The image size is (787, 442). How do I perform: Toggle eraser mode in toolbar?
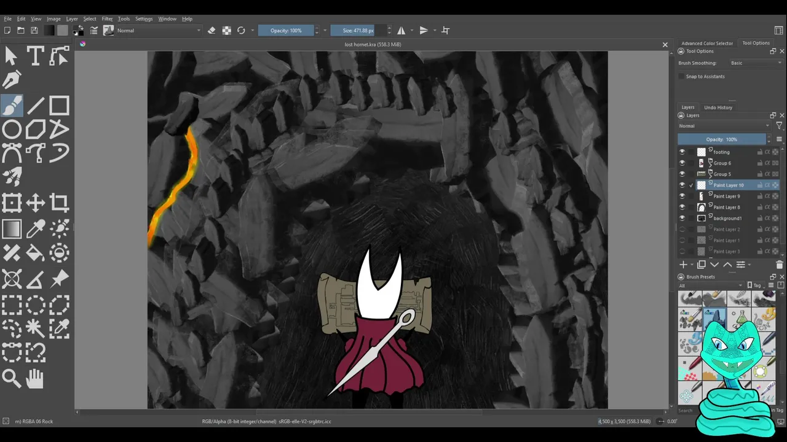pos(212,30)
